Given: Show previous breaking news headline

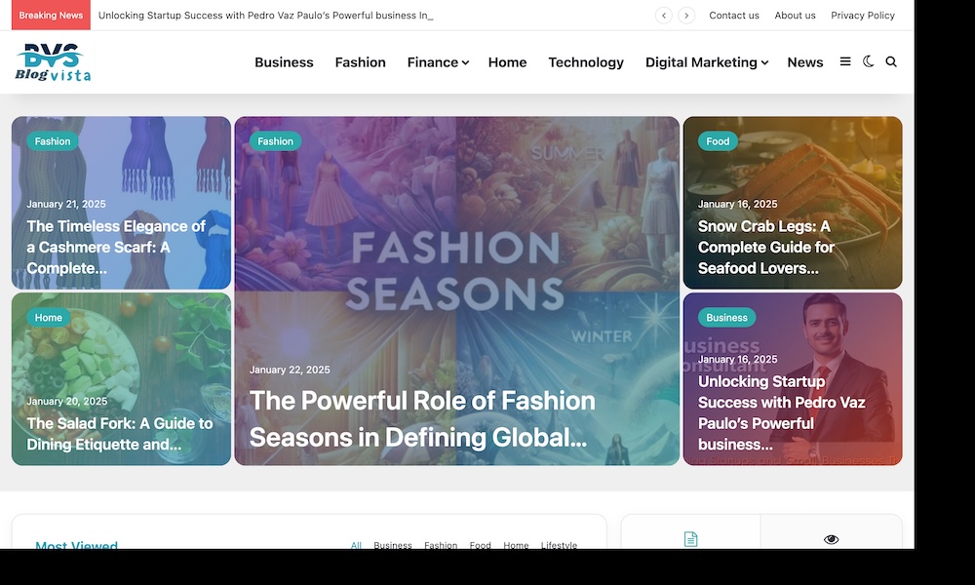Looking at the screenshot, I should (664, 16).
